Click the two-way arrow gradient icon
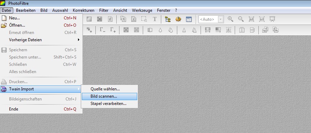This screenshot has height=133, width=311. [208, 30]
